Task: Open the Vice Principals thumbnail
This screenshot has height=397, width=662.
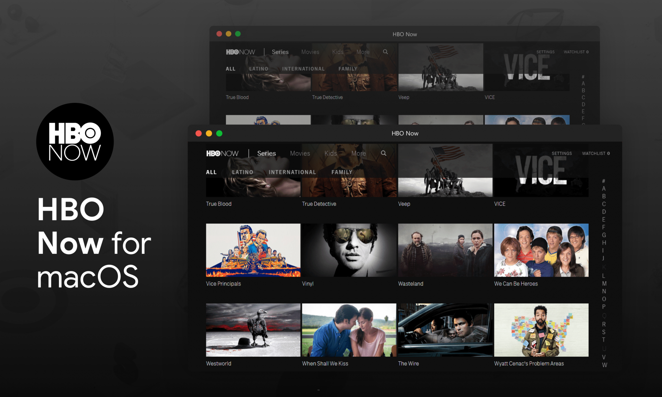Action: point(253,250)
